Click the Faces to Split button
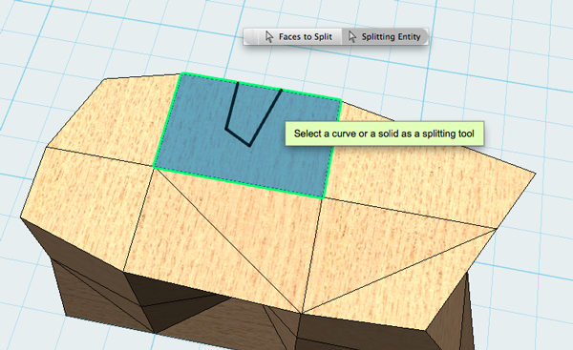The height and width of the screenshot is (350, 573). [x=300, y=37]
